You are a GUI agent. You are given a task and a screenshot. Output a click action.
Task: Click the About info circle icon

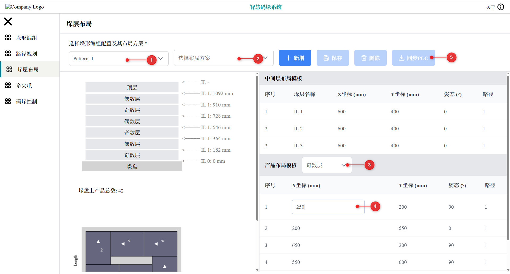(x=501, y=7)
